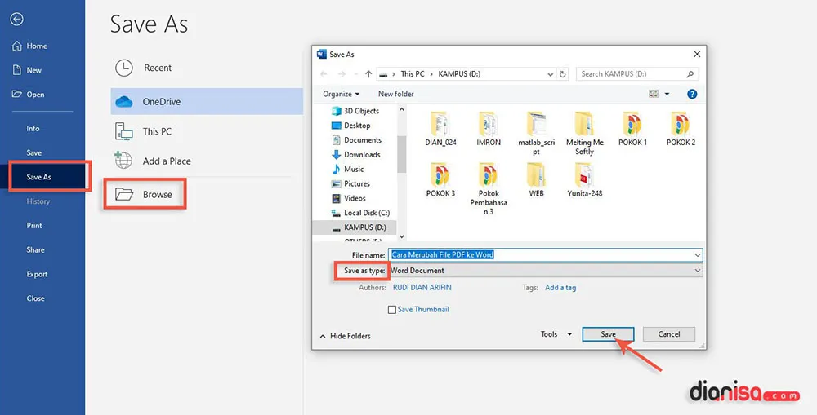
Task: Click the Browse folder option
Action: point(145,195)
